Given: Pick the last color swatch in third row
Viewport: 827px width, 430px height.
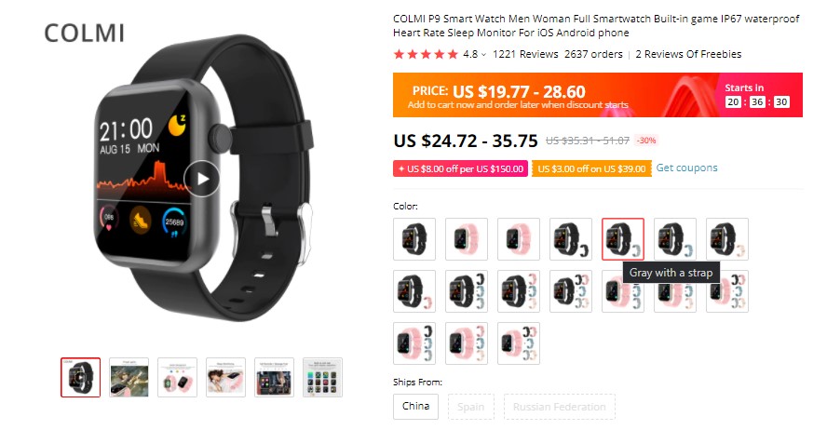Looking at the screenshot, I should tap(519, 343).
